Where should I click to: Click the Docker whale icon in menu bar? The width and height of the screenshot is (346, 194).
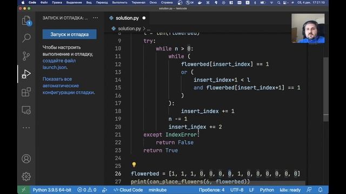199,3
